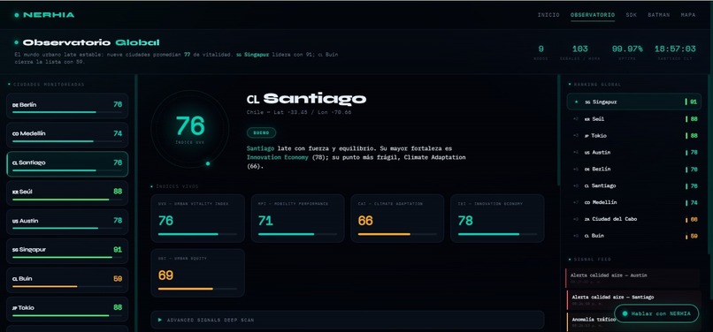Select Buin city card in sidebar

tap(67, 280)
